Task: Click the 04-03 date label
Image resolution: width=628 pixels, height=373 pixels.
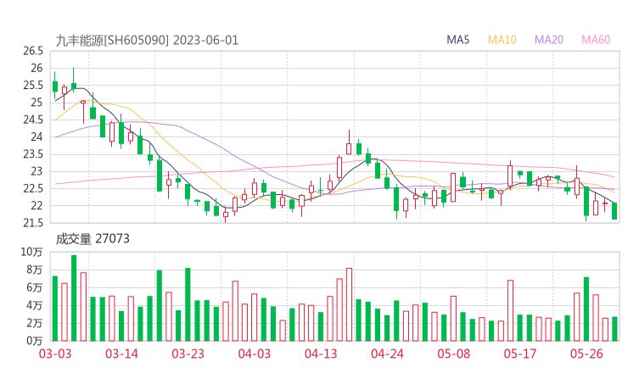Action: 254,354
